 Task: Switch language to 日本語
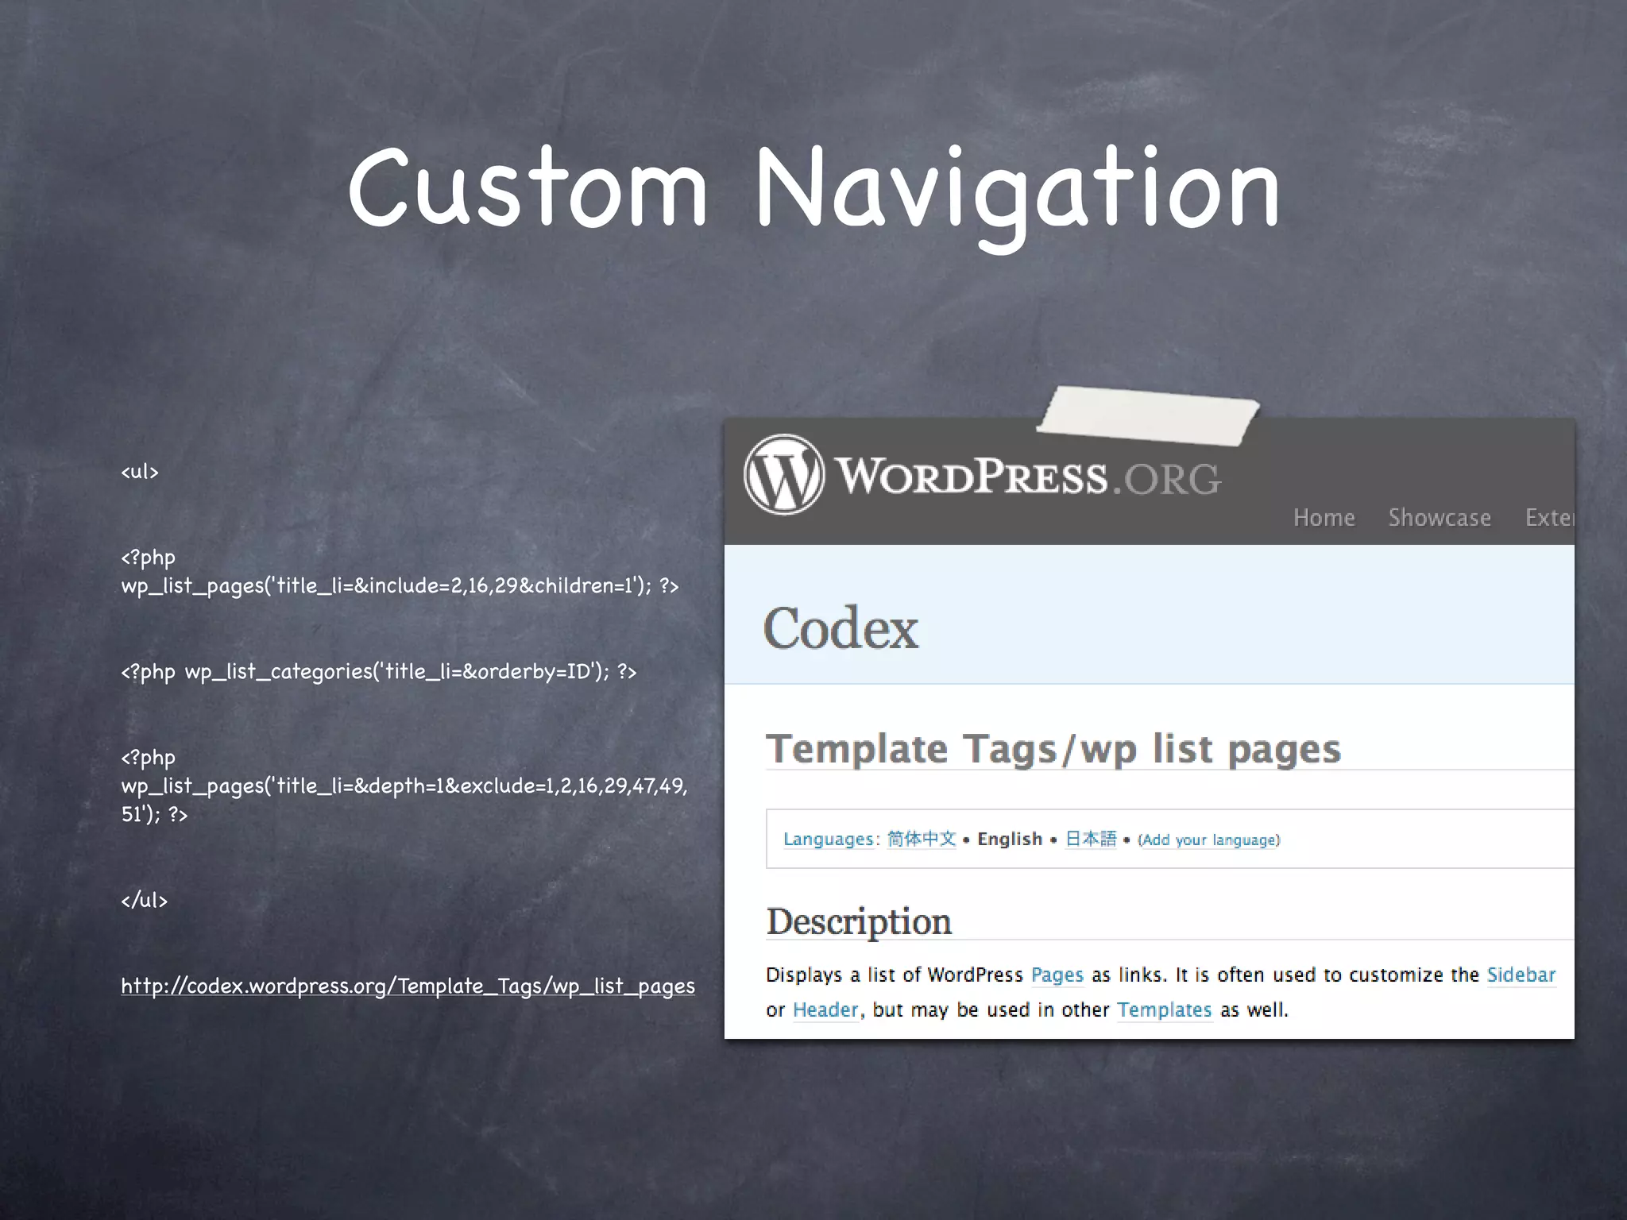pos(1091,839)
